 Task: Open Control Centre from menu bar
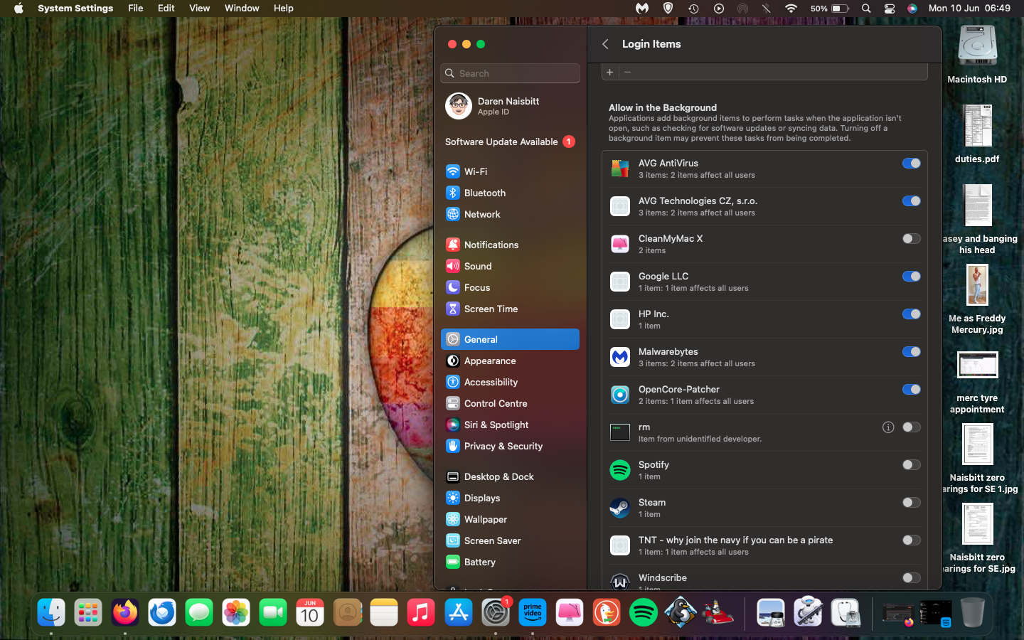click(890, 9)
